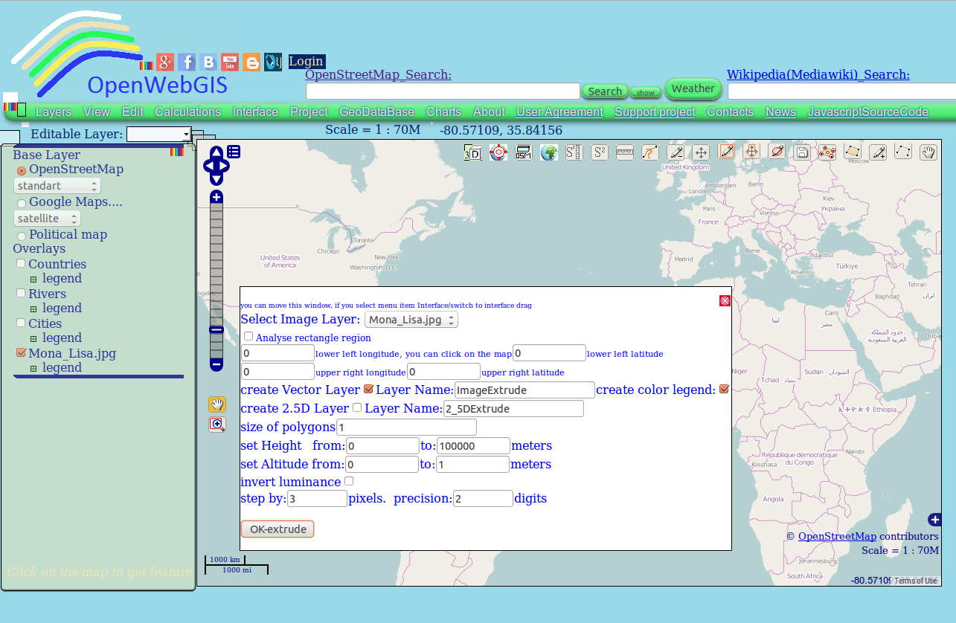Open the Login link
Viewport: 956px width, 623px height.
click(307, 61)
